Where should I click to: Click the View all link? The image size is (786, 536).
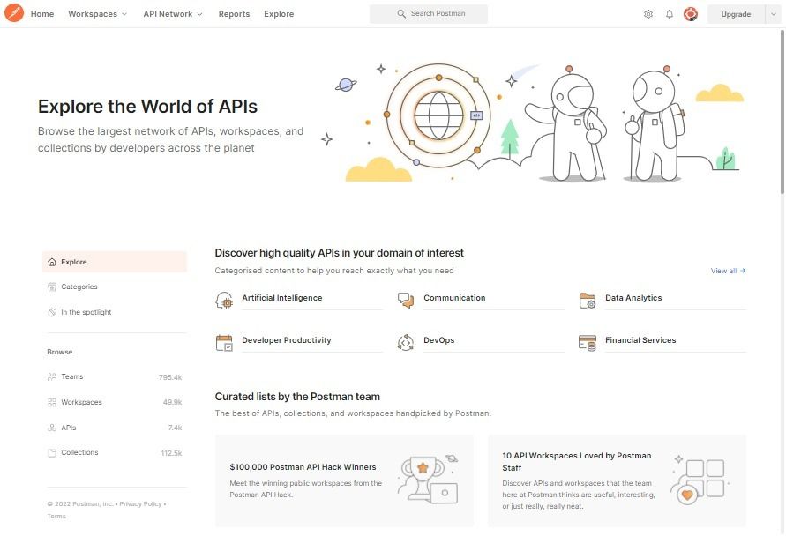728,271
